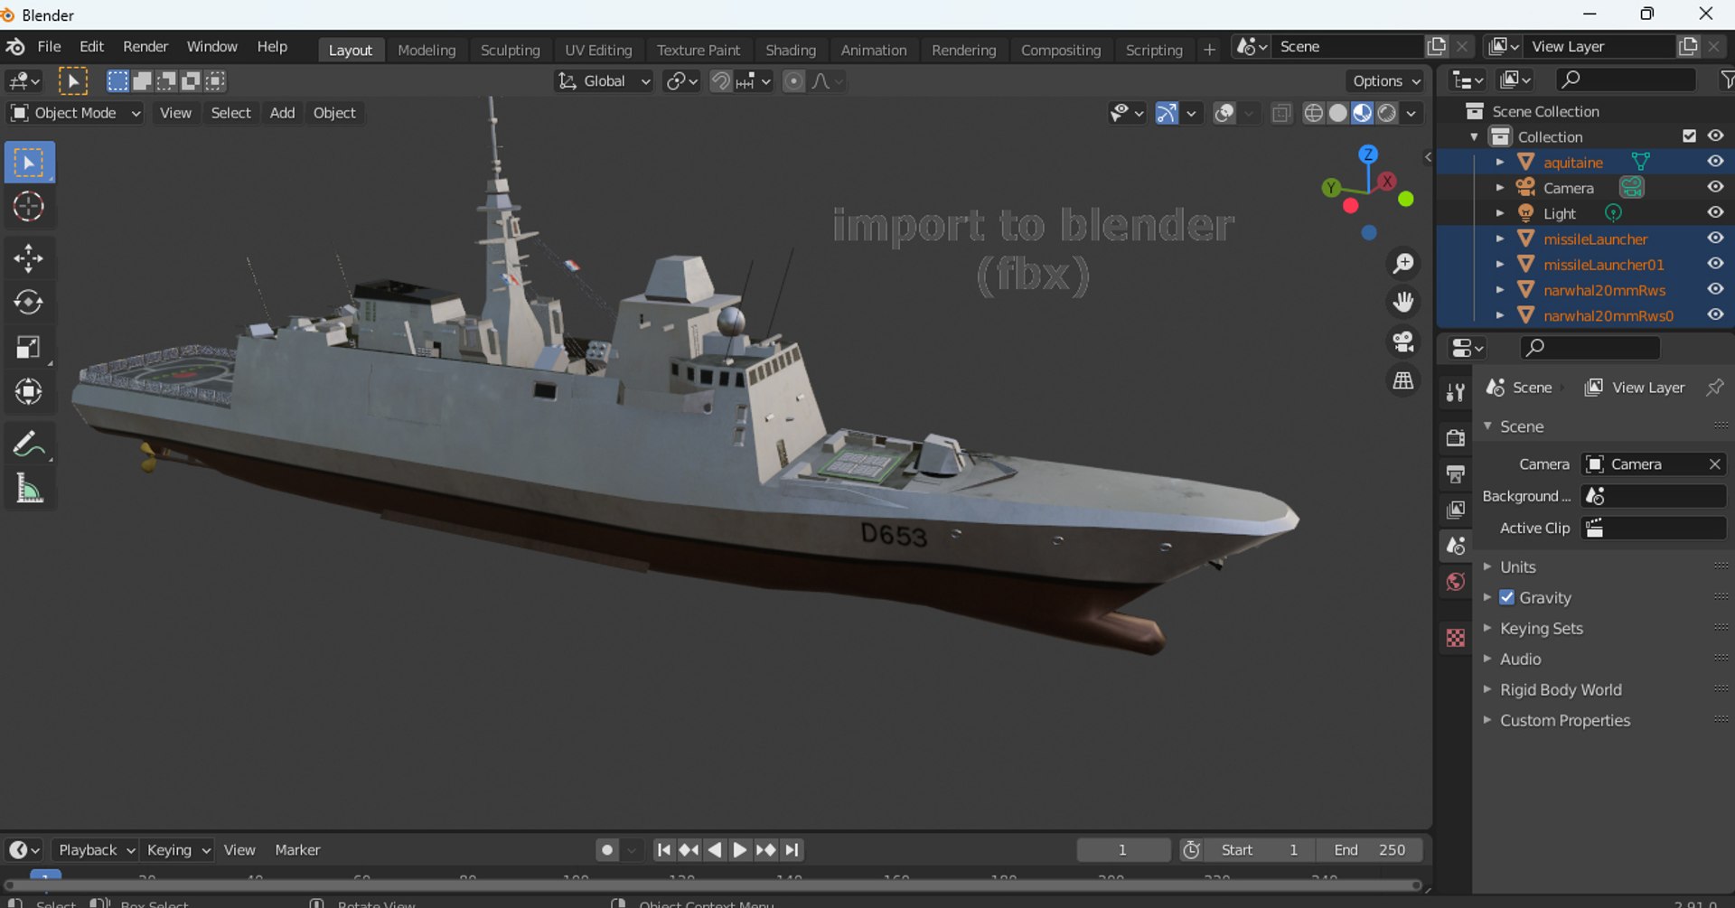This screenshot has width=1735, height=908.
Task: Play the animation forward
Action: (739, 850)
